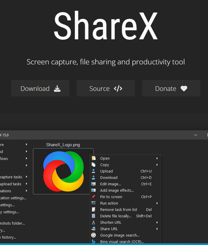Select Edit image... menu entry
The height and width of the screenshot is (245, 208).
point(126,184)
